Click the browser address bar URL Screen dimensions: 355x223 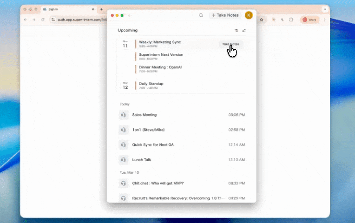[x=82, y=20]
